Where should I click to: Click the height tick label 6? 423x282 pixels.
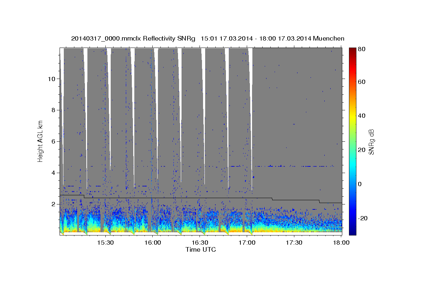53,142
